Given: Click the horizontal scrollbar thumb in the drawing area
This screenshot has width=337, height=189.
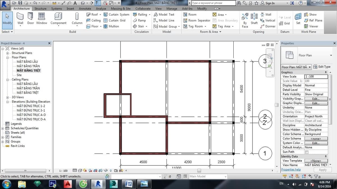Looking at the screenshot, I should pyautogui.click(x=199, y=171).
